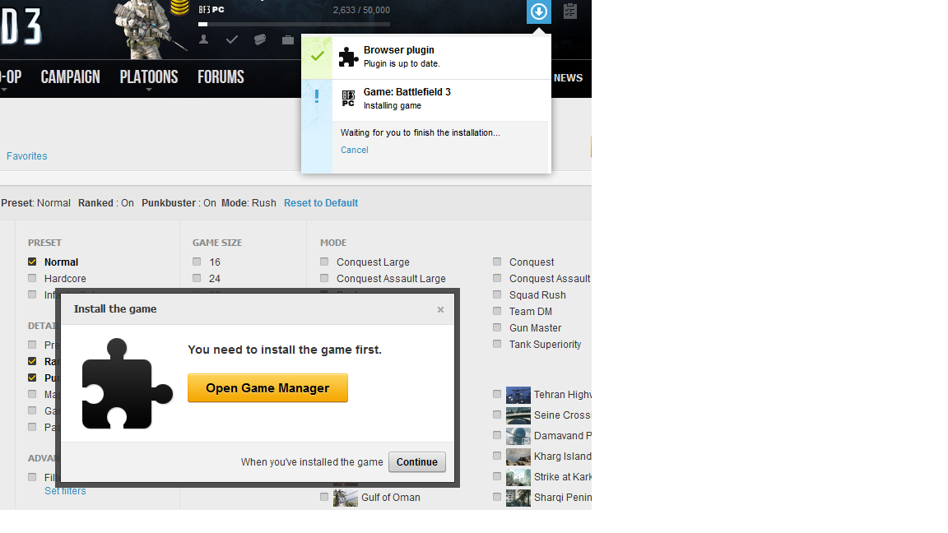948x533 pixels.
Task: Click the Strike at Karkand map thumbnail
Action: pyautogui.click(x=518, y=477)
